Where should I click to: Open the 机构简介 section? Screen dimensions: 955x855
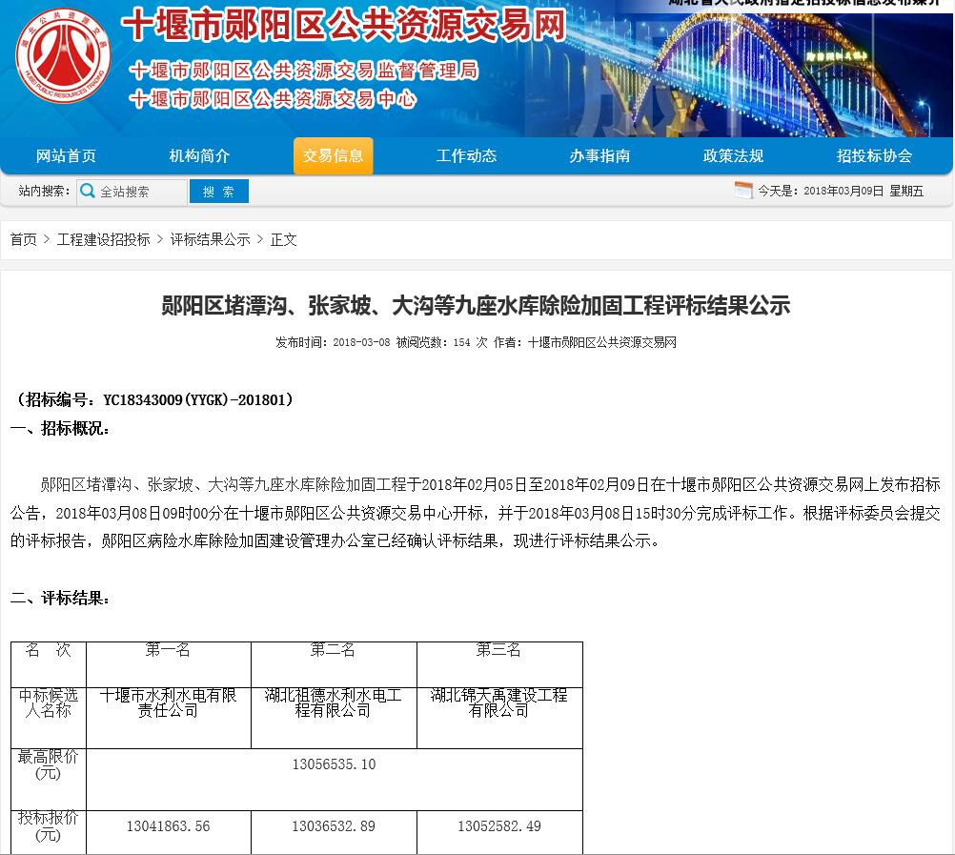(x=199, y=155)
